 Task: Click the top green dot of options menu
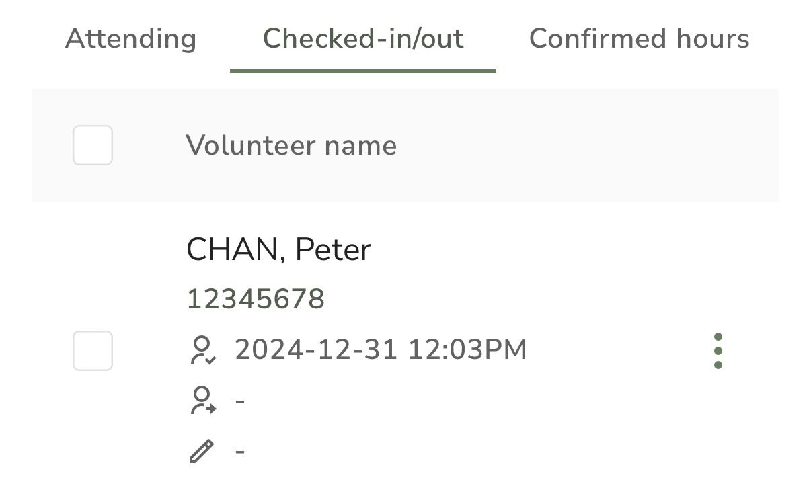pyautogui.click(x=718, y=337)
